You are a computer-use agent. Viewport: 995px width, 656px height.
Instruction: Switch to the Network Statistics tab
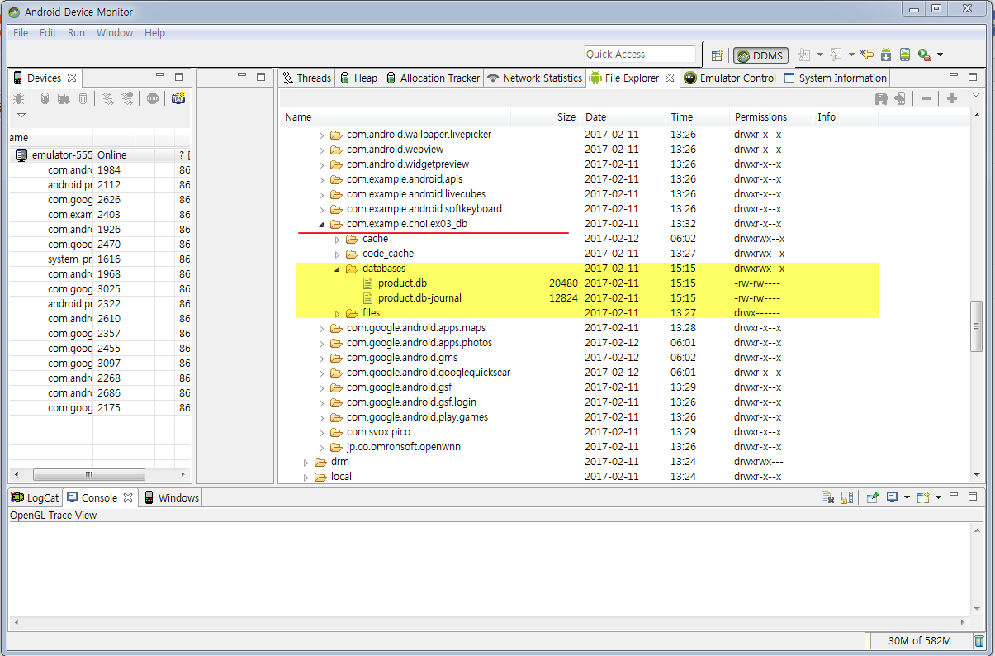coord(534,78)
